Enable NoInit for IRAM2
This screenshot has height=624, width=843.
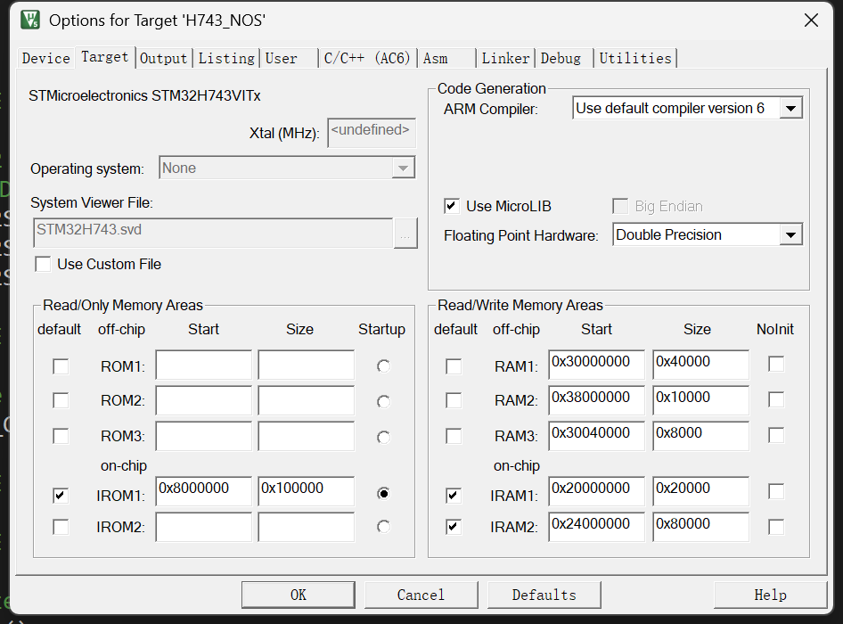776,527
